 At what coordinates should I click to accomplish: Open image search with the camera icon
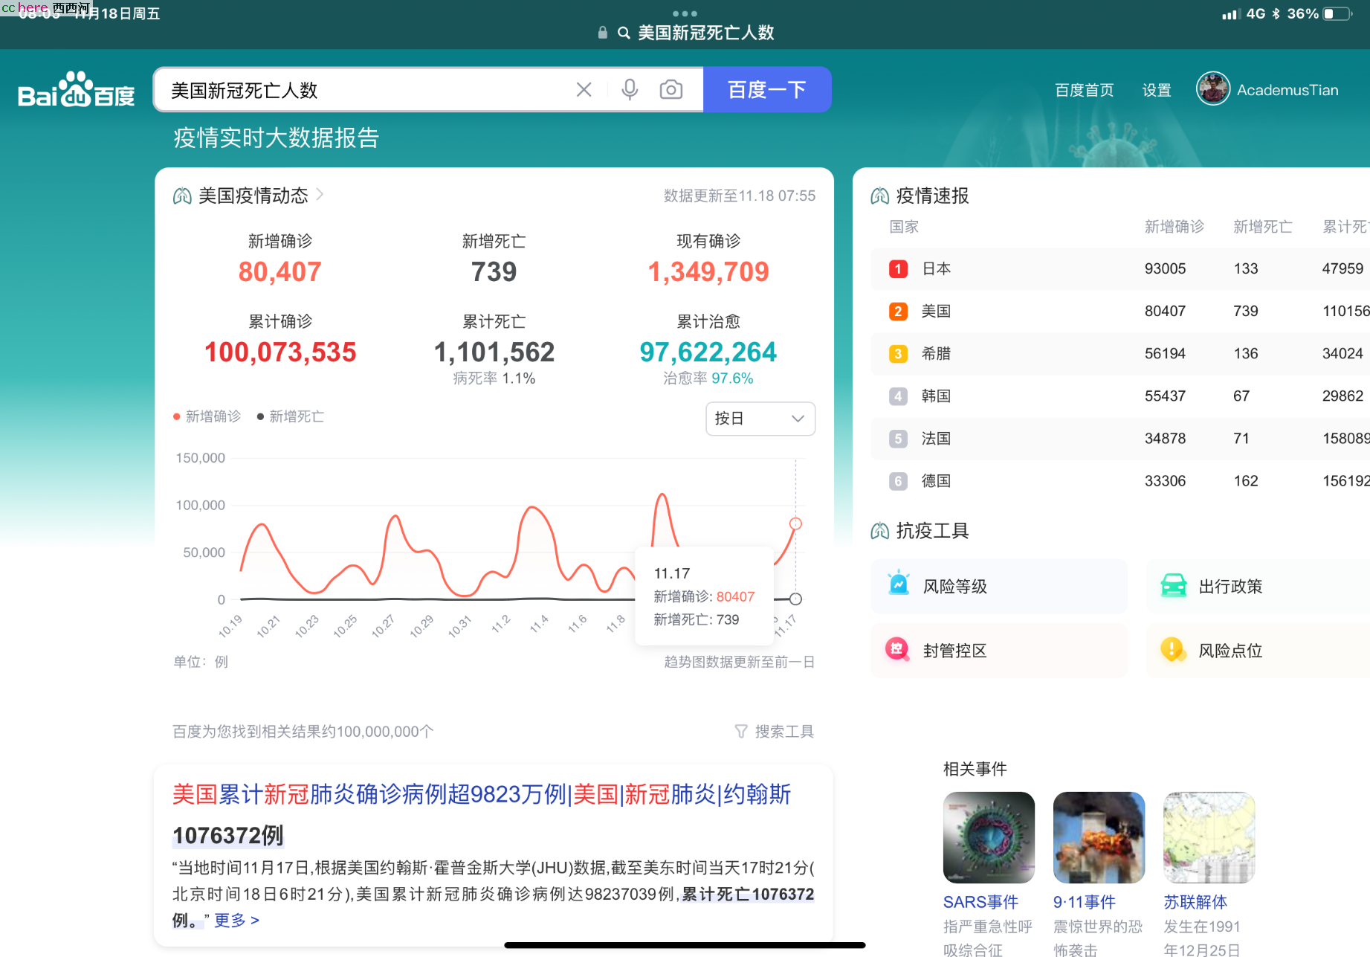tap(671, 90)
